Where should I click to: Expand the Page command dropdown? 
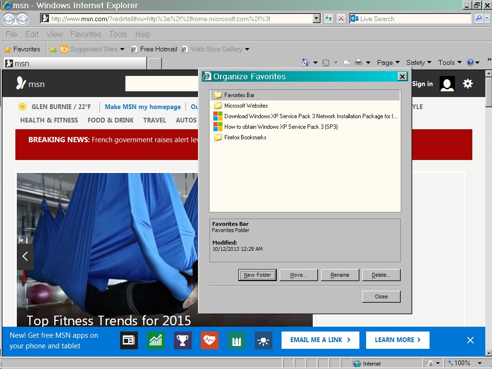(388, 62)
